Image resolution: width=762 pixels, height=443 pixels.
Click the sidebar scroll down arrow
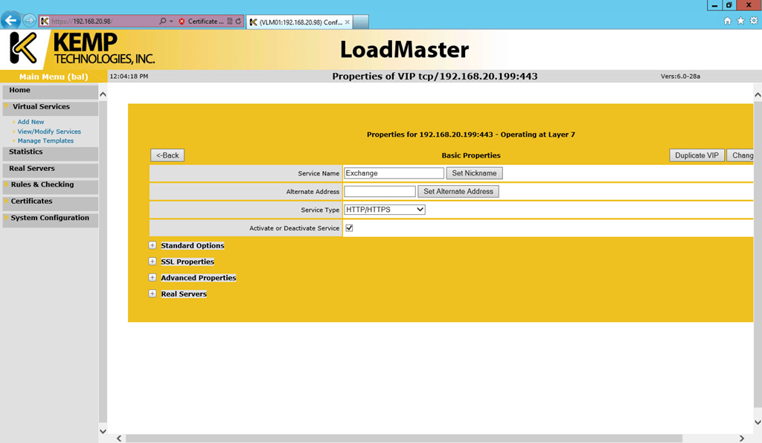tap(103, 431)
